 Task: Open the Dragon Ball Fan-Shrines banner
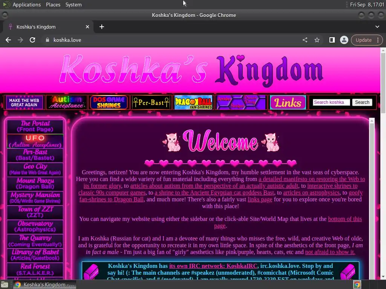(193, 102)
